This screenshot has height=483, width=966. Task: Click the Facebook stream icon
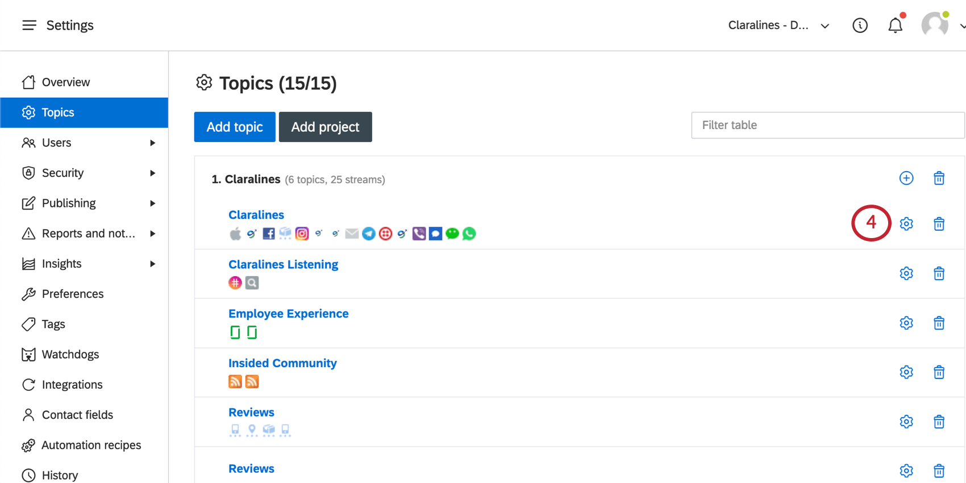(269, 234)
